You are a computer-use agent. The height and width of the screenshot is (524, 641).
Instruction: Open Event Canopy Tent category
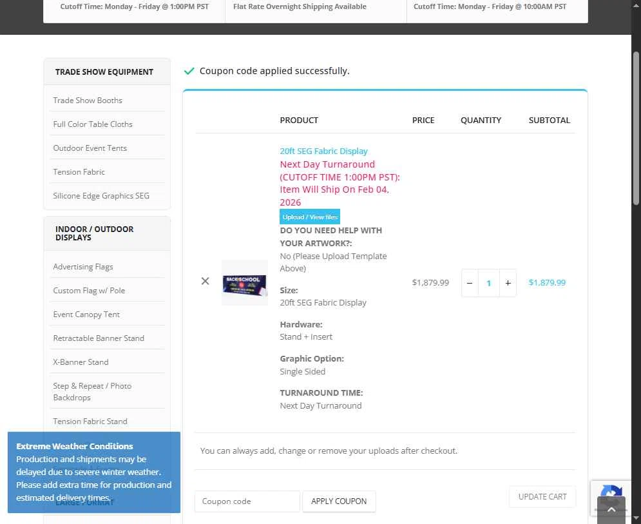click(x=86, y=314)
